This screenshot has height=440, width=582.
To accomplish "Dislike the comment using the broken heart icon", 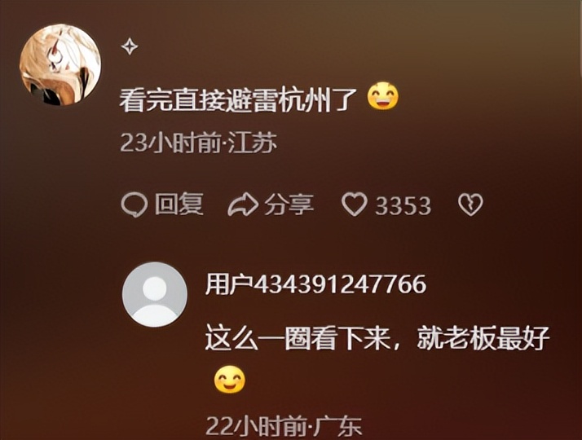I will [470, 205].
